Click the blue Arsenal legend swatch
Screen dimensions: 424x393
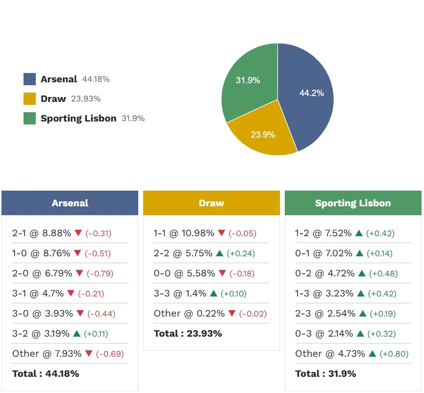tap(30, 79)
